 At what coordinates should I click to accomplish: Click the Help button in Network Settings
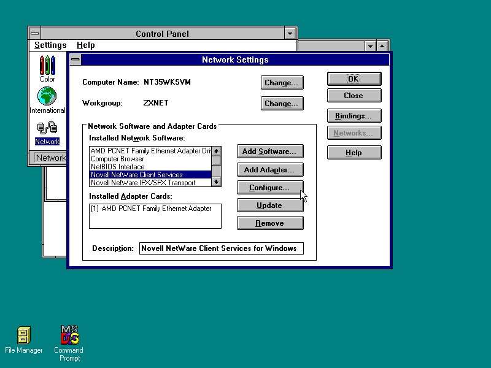coord(354,153)
